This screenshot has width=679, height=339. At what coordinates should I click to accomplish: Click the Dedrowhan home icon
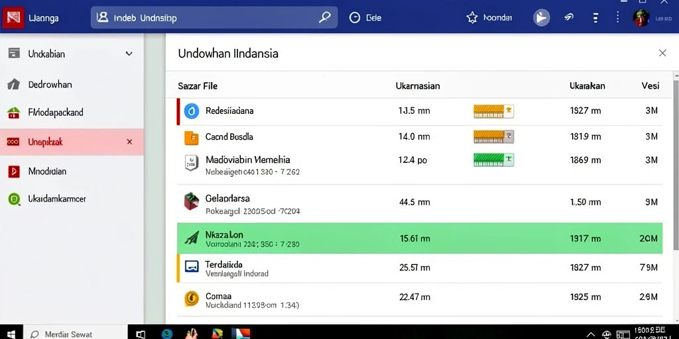tap(14, 84)
